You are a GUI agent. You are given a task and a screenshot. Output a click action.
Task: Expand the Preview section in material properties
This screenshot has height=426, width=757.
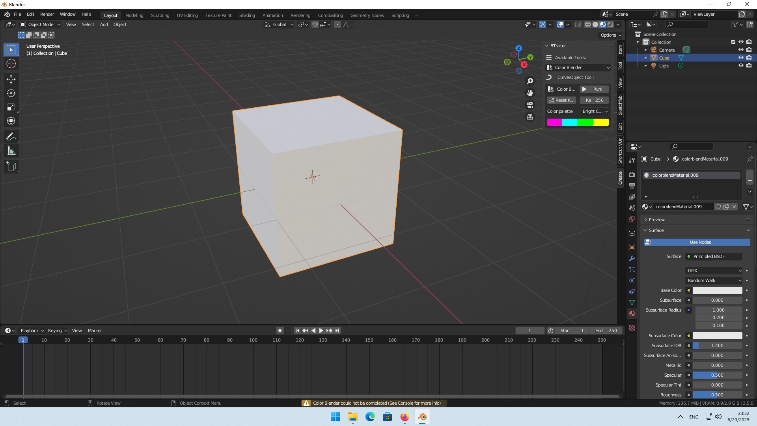pos(656,220)
